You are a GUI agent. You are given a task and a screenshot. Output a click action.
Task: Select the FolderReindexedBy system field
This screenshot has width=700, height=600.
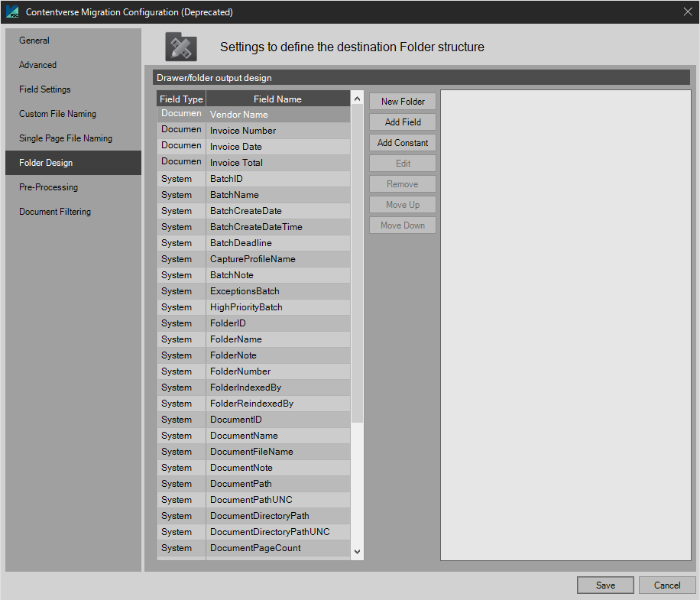click(253, 404)
